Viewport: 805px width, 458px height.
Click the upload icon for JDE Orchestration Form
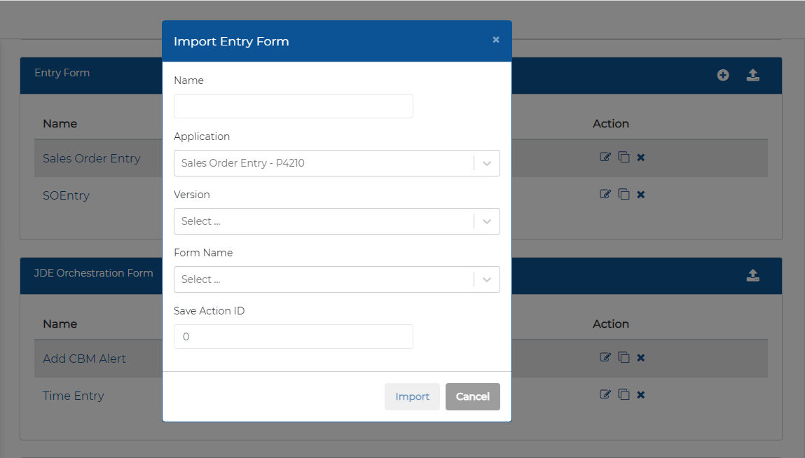pos(753,275)
